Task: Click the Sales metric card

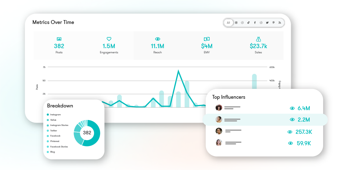Action: coord(258,45)
